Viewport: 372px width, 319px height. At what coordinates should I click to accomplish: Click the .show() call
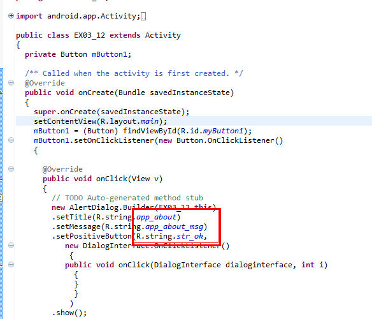click(69, 313)
